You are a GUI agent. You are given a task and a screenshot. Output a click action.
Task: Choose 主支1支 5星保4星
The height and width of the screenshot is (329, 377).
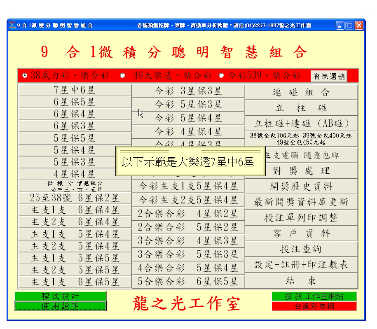click(75, 234)
